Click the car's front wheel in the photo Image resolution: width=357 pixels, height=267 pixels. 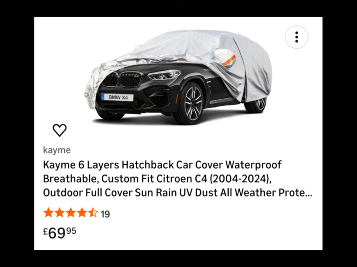pyautogui.click(x=190, y=104)
